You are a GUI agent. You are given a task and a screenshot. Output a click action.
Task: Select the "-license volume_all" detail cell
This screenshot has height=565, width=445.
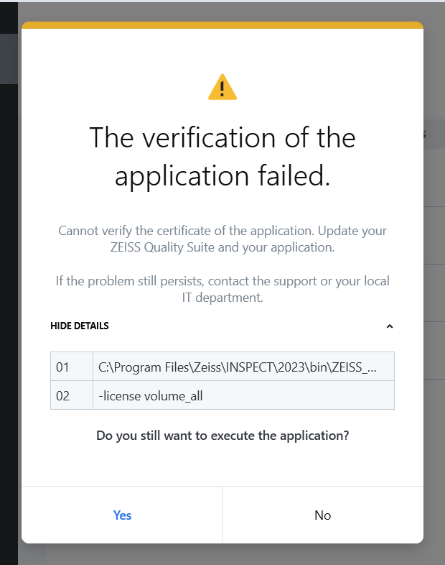click(x=243, y=395)
